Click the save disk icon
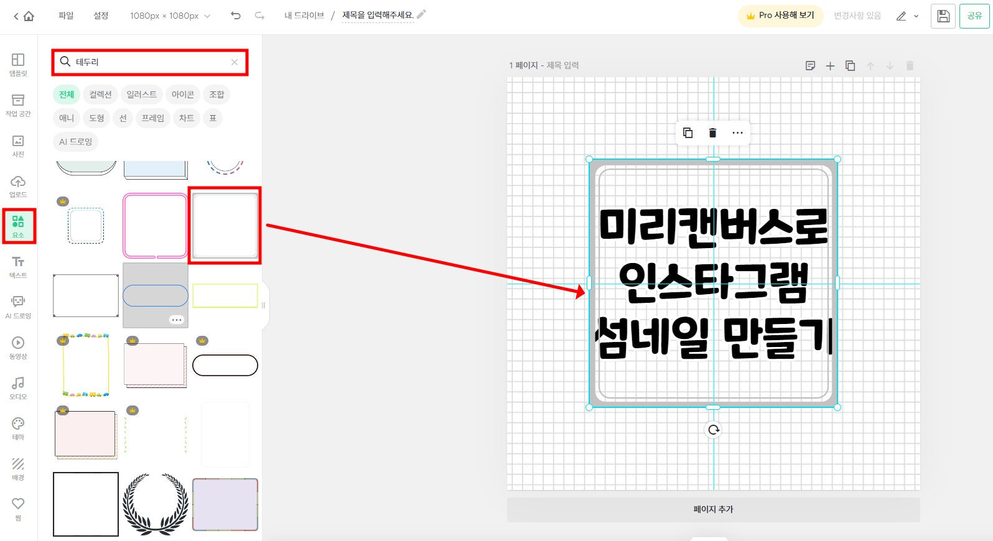This screenshot has height=541, width=993. [x=943, y=16]
